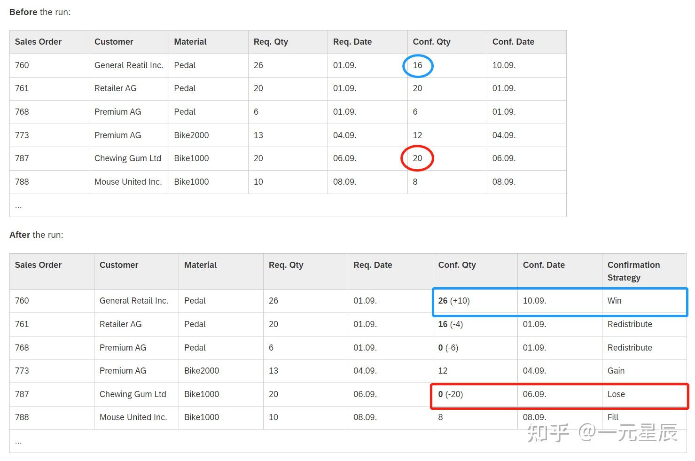Image resolution: width=695 pixels, height=461 pixels.
Task: Click the General Retail Inc. customer cell
Action: pyautogui.click(x=133, y=301)
